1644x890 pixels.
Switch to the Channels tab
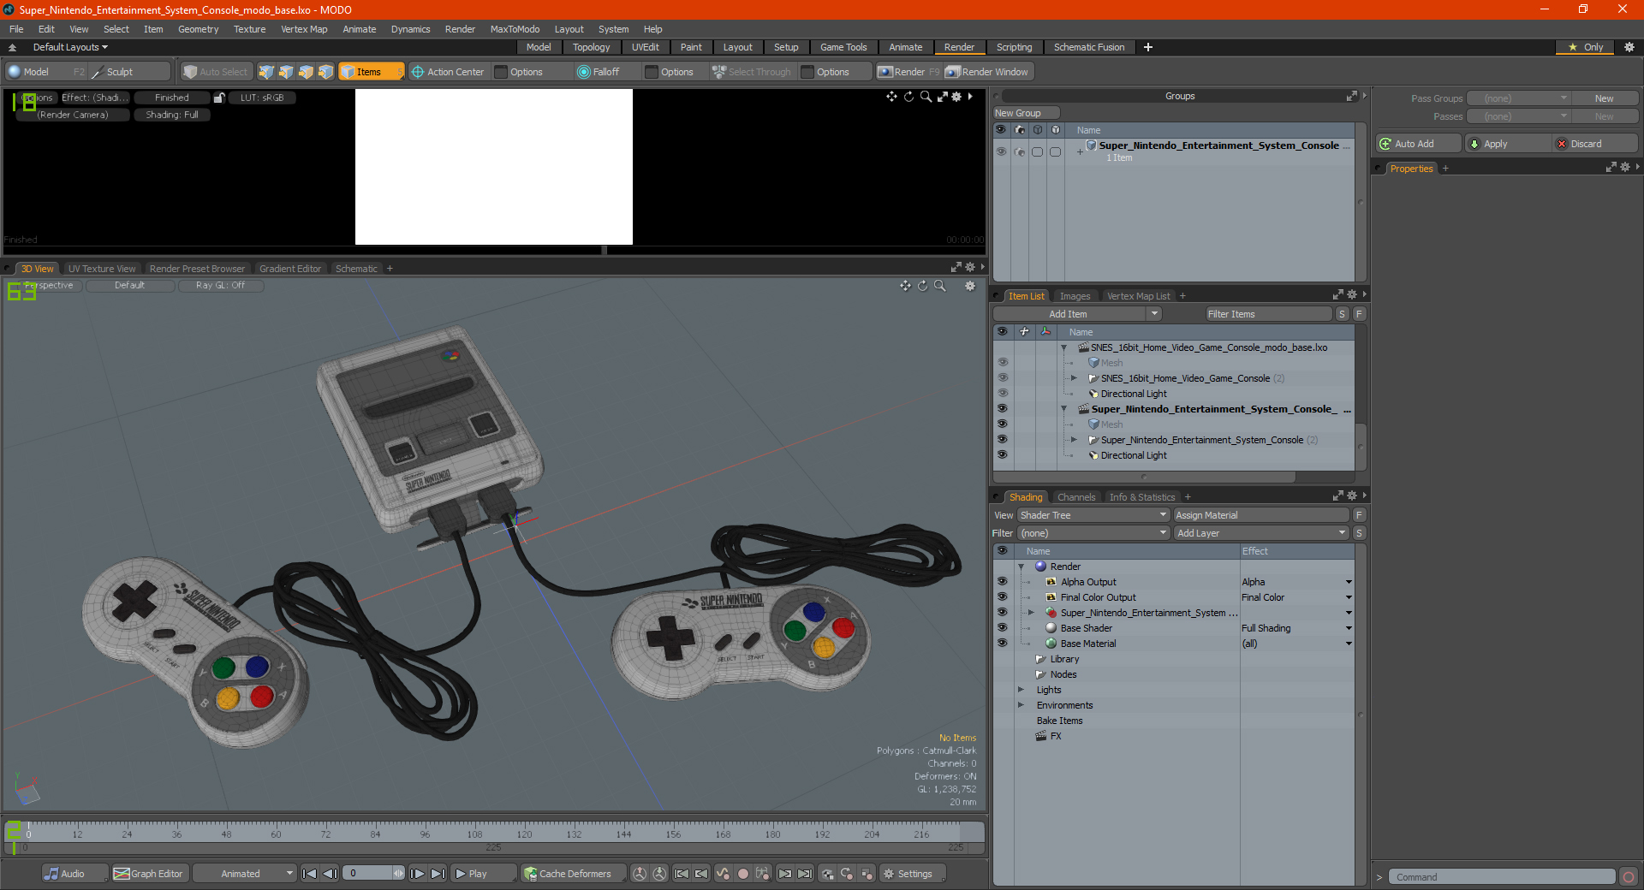click(1076, 497)
